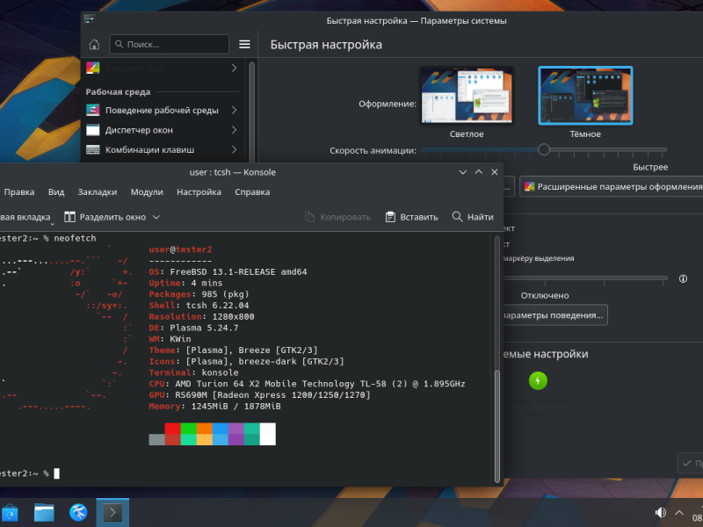Click the Find magnifier in Konsole toolbar
The height and width of the screenshot is (527, 703).
pos(457,217)
